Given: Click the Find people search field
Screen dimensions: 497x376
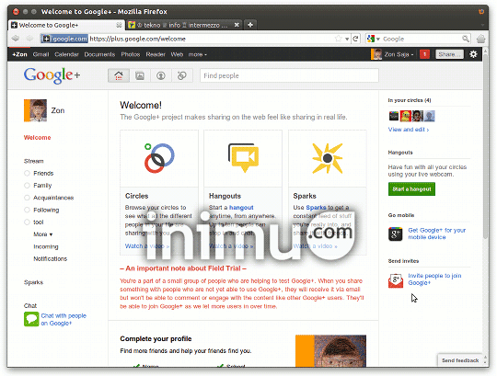Looking at the screenshot, I should [289, 75].
